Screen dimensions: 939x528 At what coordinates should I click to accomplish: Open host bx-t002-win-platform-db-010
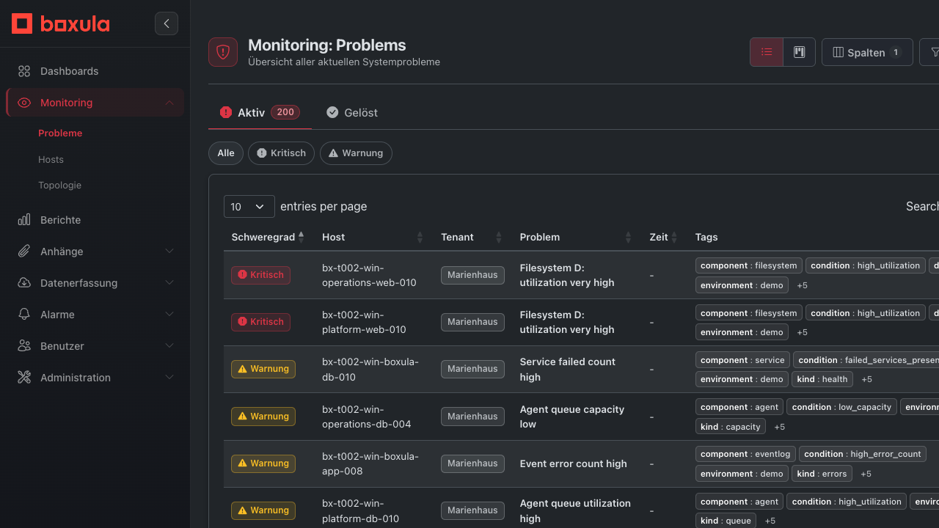click(361, 511)
